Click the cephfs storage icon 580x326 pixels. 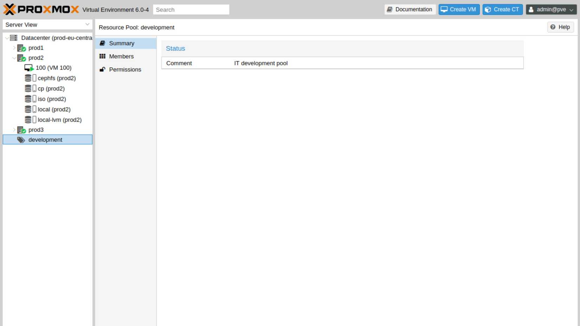pyautogui.click(x=30, y=78)
